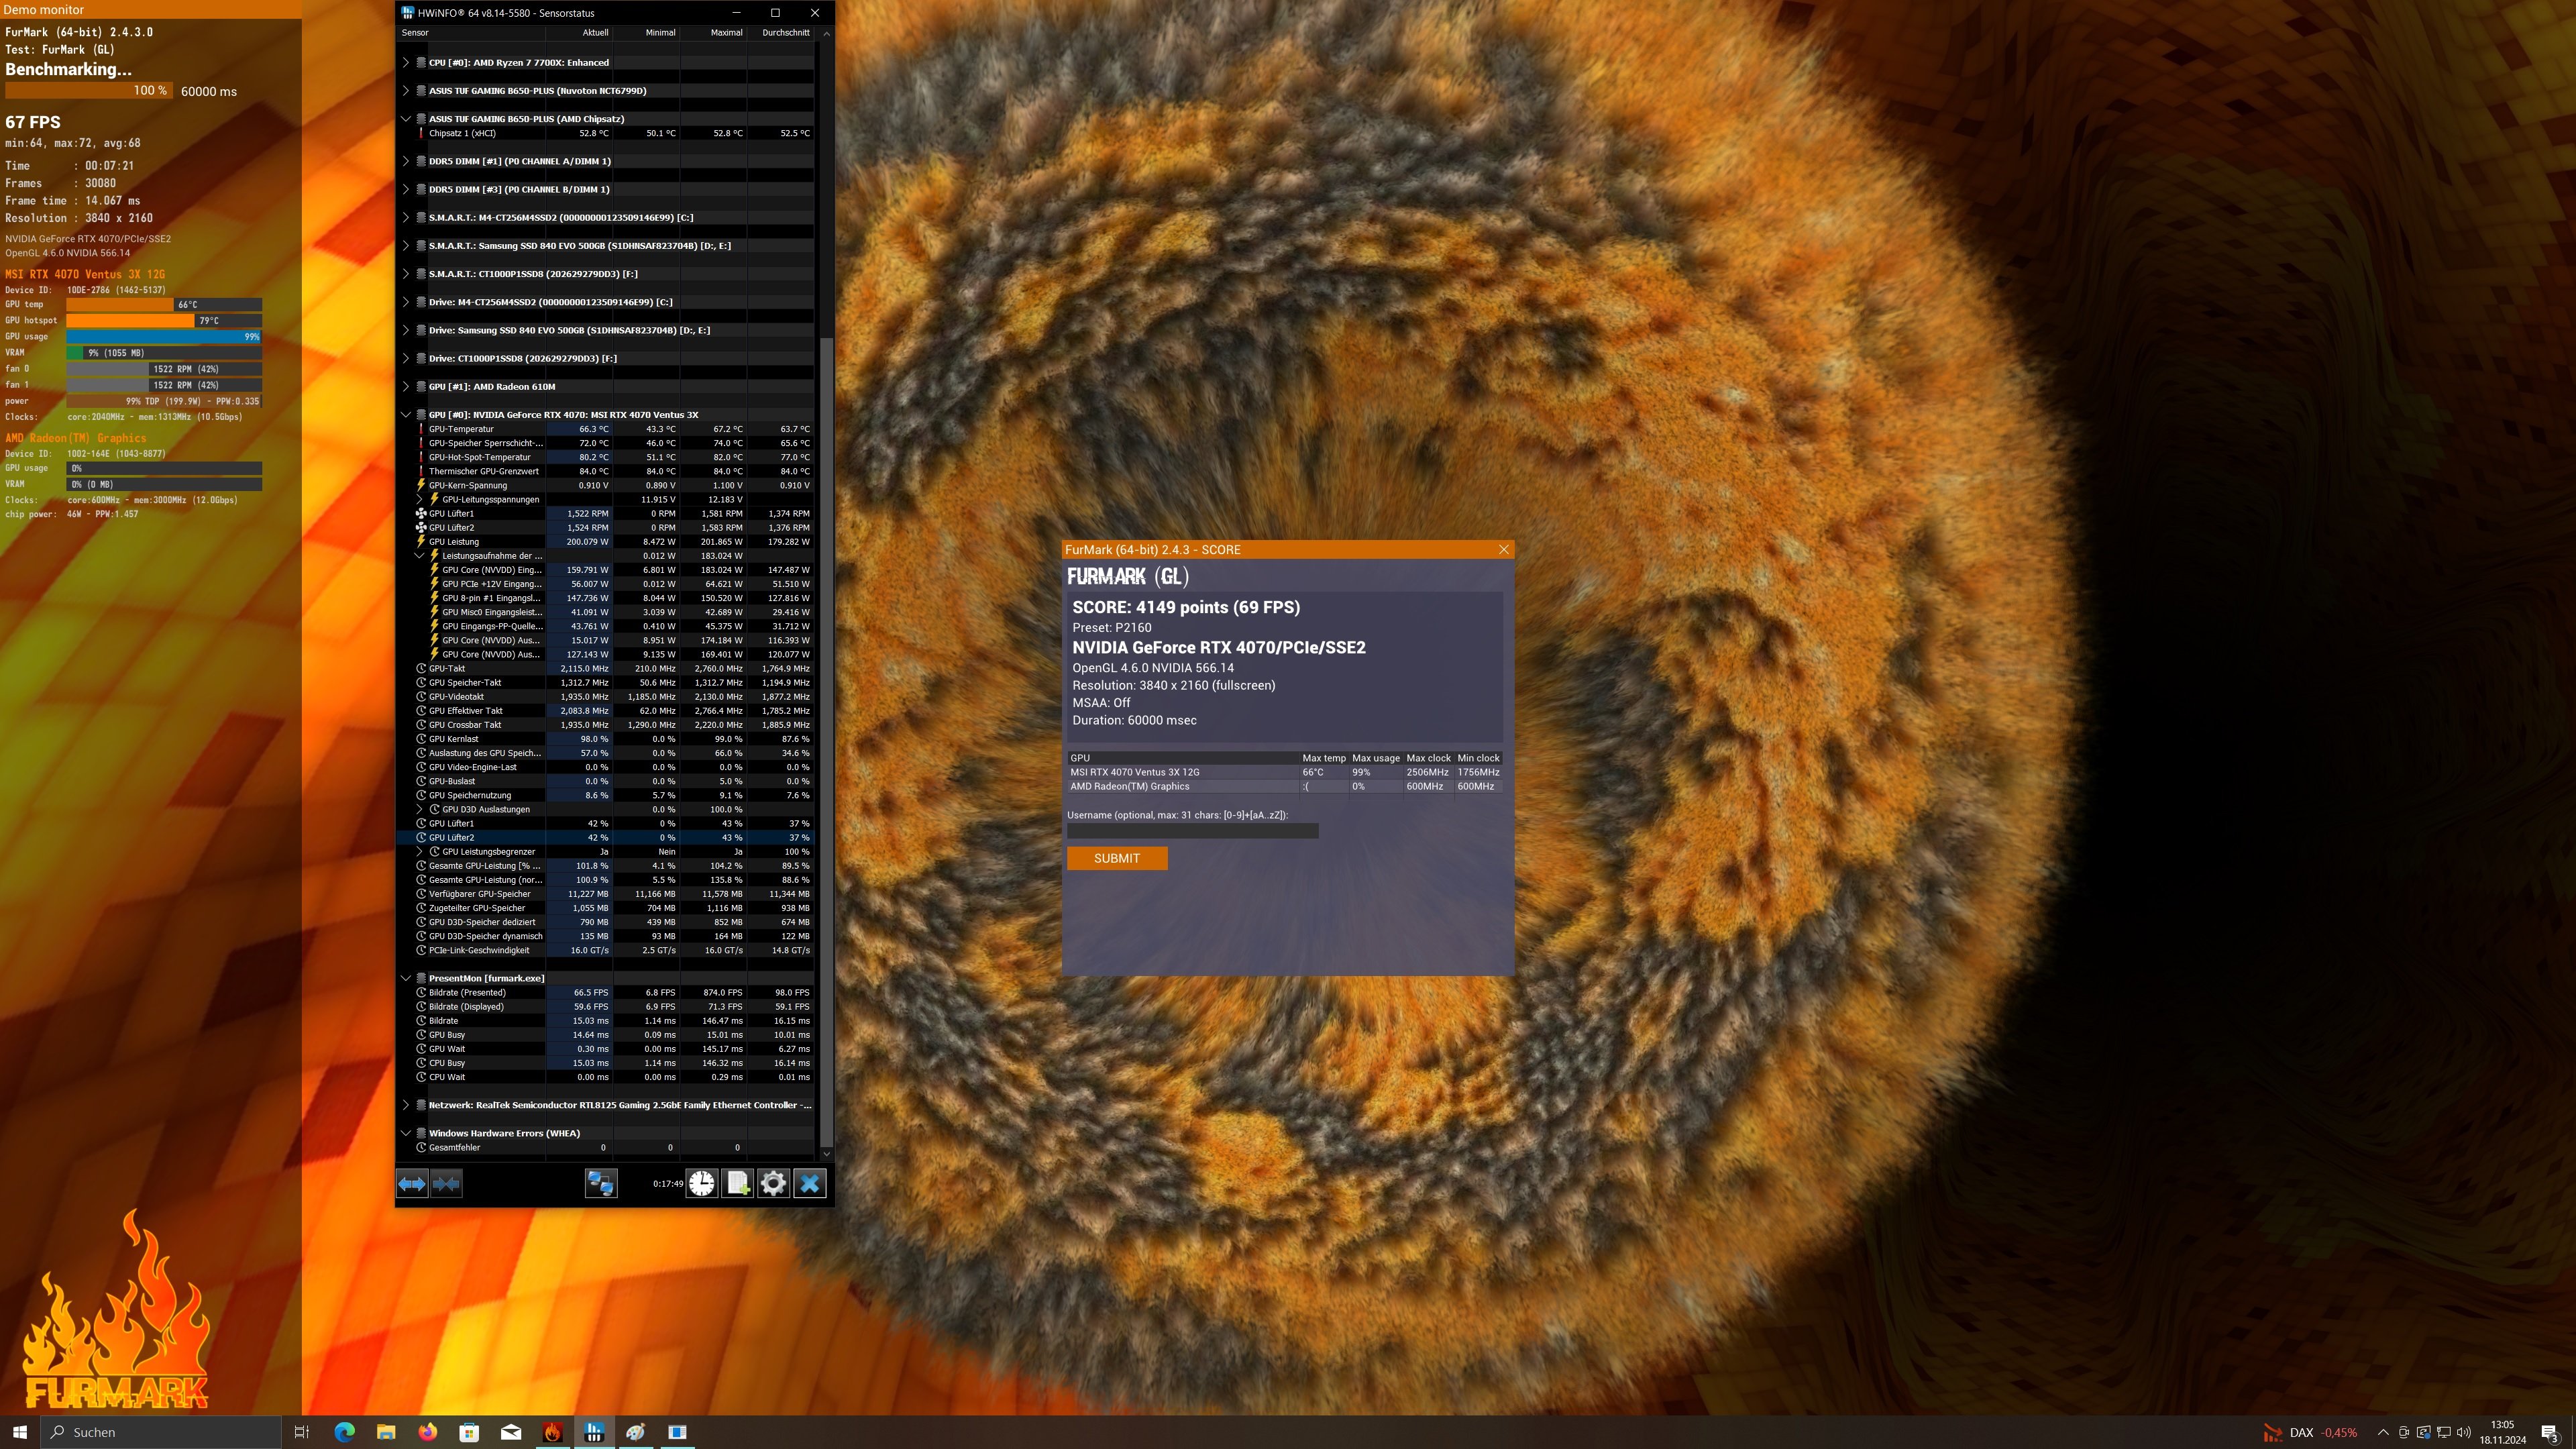The width and height of the screenshot is (2576, 1449).
Task: Click the expand columns blue arrows button
Action: (412, 1184)
